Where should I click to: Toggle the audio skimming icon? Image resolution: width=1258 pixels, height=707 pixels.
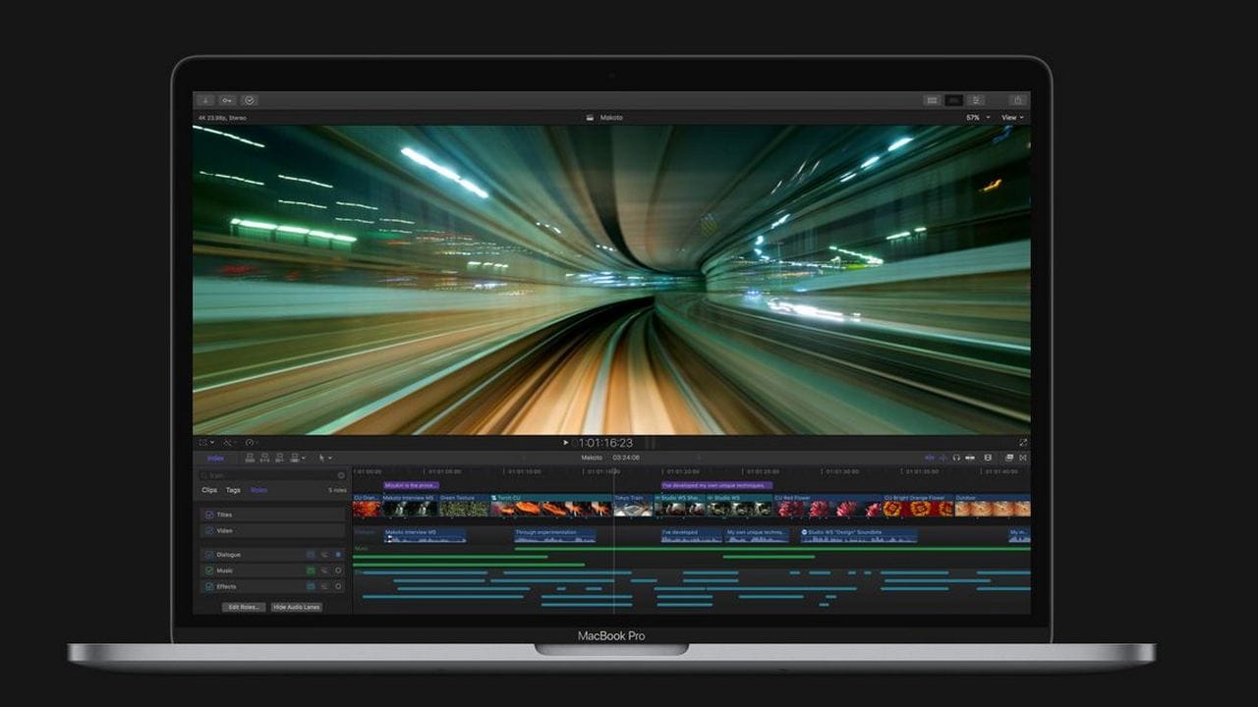tap(943, 458)
